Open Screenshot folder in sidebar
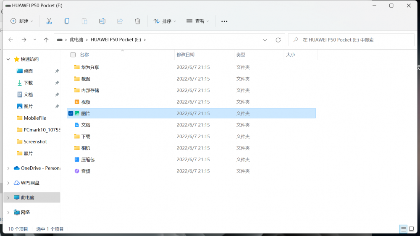The image size is (420, 236). click(x=31, y=142)
